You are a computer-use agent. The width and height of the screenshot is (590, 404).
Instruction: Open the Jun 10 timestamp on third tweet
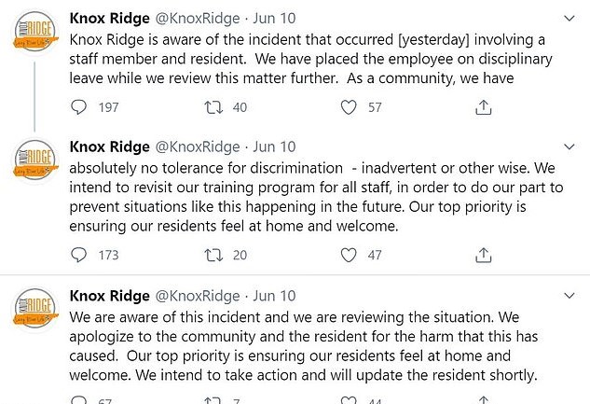pyautogui.click(x=274, y=295)
